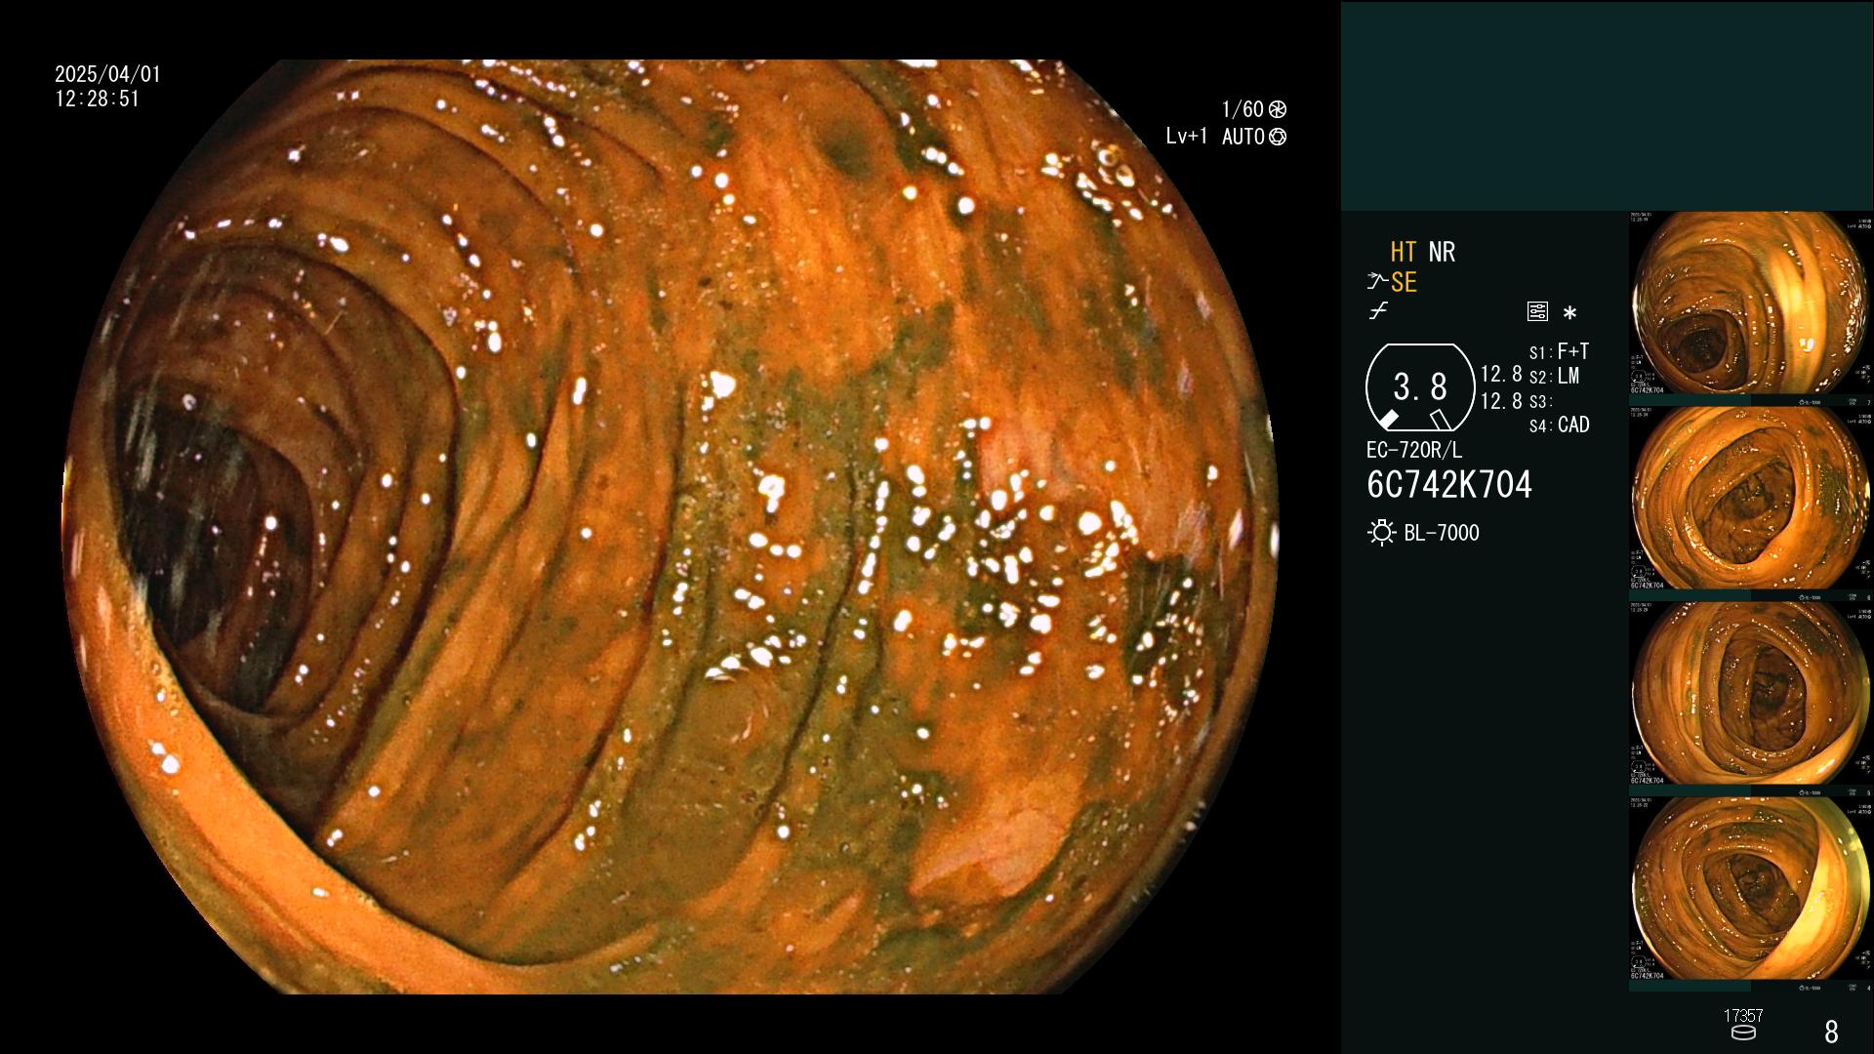The height and width of the screenshot is (1054, 1874).
Task: Click the upper 12.8 diameter value beside S2
Action: pos(1501,374)
